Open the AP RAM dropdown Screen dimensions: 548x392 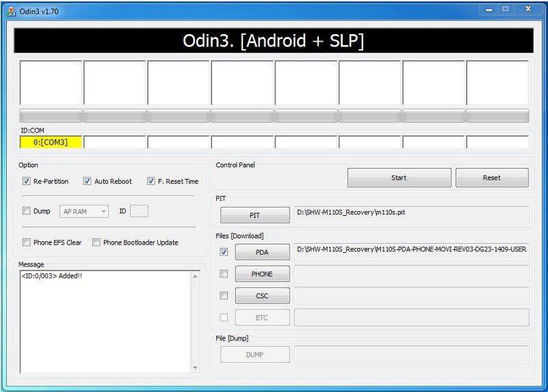click(x=84, y=211)
